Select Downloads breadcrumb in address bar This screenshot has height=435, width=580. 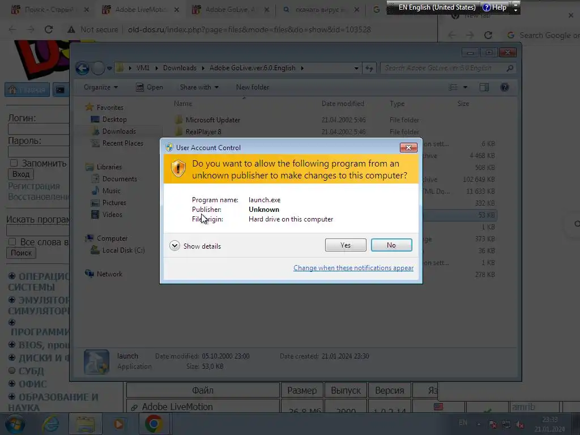click(x=180, y=68)
